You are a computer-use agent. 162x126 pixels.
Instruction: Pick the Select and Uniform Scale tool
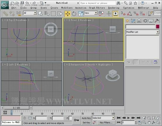tap(81, 14)
